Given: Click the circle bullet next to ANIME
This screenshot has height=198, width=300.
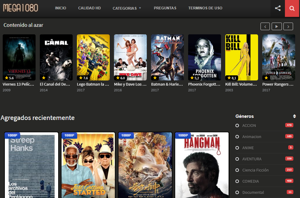Looking at the screenshot, I should [237, 148].
